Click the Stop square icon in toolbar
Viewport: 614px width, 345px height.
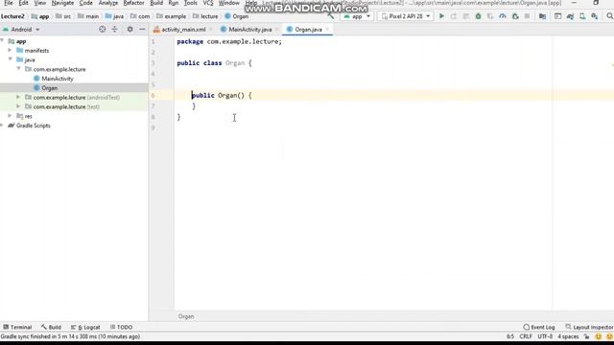tap(527, 16)
